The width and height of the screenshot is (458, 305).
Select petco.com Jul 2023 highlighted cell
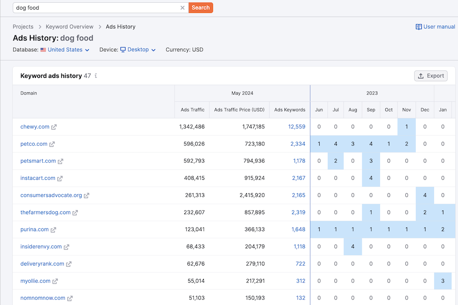click(336, 144)
